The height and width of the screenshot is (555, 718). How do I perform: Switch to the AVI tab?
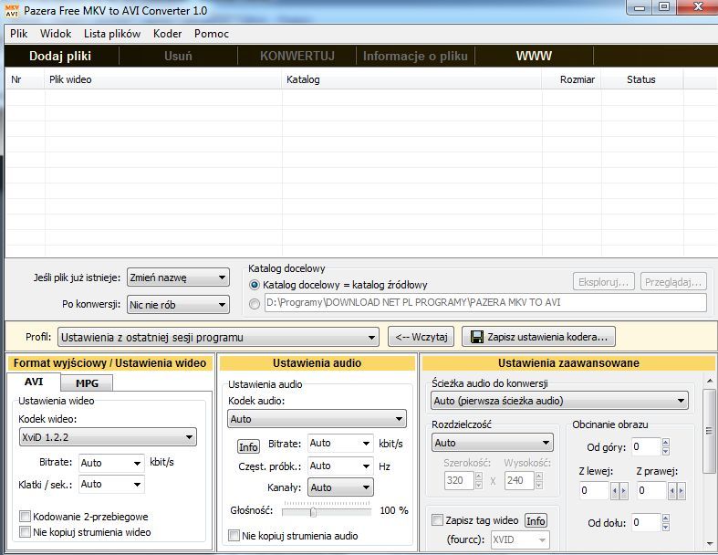(34, 382)
